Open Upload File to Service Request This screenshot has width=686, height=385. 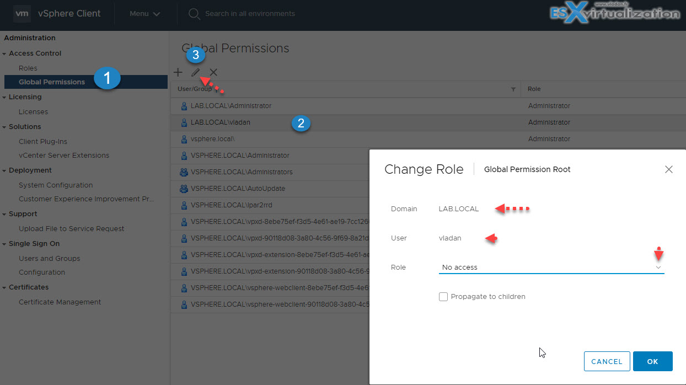[72, 228]
